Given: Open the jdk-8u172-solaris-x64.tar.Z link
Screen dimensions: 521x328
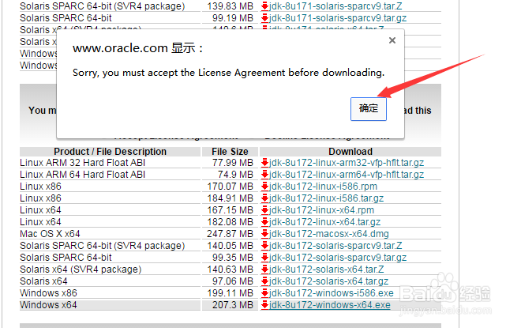Looking at the screenshot, I should click(x=326, y=270).
